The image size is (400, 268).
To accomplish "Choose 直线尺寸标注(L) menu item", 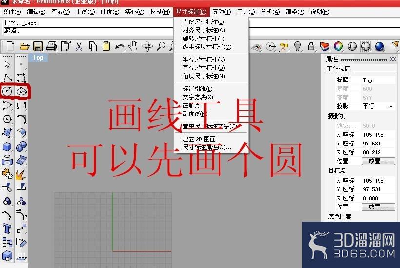I will (203, 22).
